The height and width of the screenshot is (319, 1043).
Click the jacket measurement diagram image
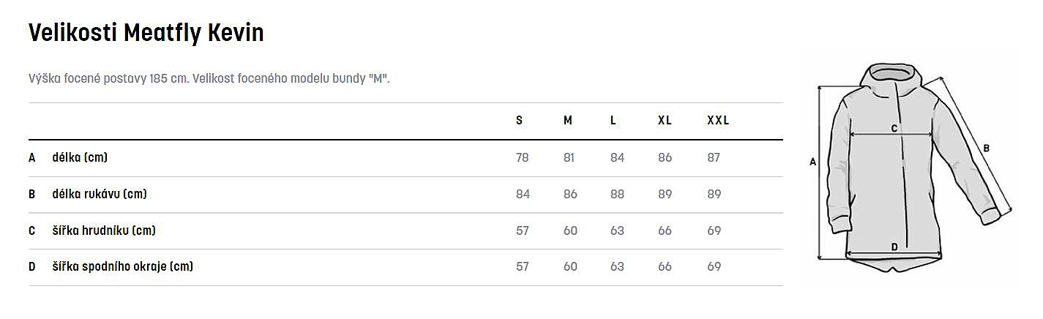[915, 168]
